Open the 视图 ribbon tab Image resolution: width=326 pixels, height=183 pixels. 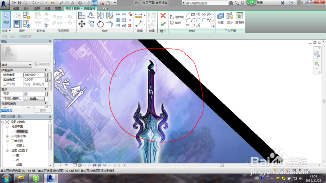pyautogui.click(x=47, y=8)
